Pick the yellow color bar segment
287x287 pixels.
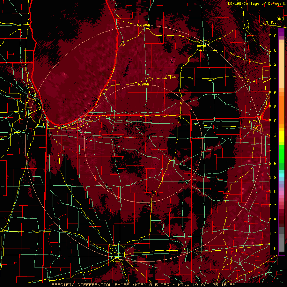pyautogui.click(x=282, y=136)
